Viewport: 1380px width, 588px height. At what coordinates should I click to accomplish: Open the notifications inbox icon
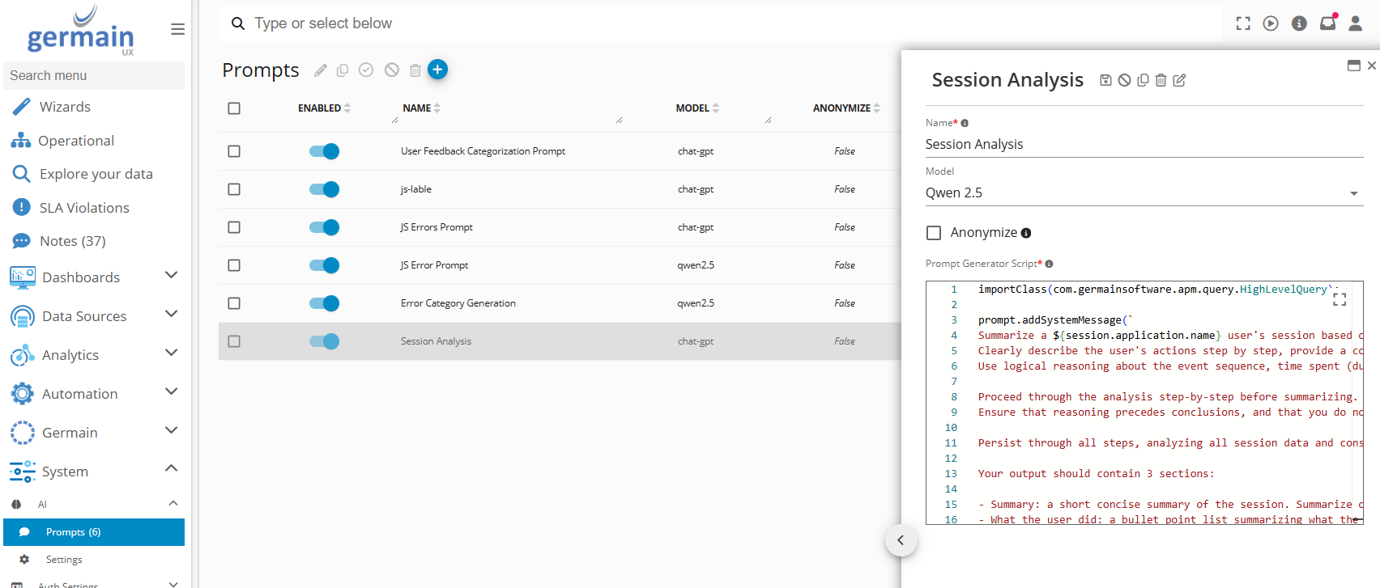click(1327, 23)
